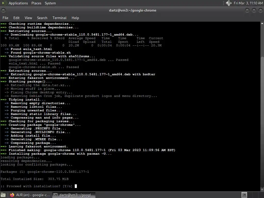This screenshot has width=264, height=198.
Task: Open the View menu
Action: point(28,18)
